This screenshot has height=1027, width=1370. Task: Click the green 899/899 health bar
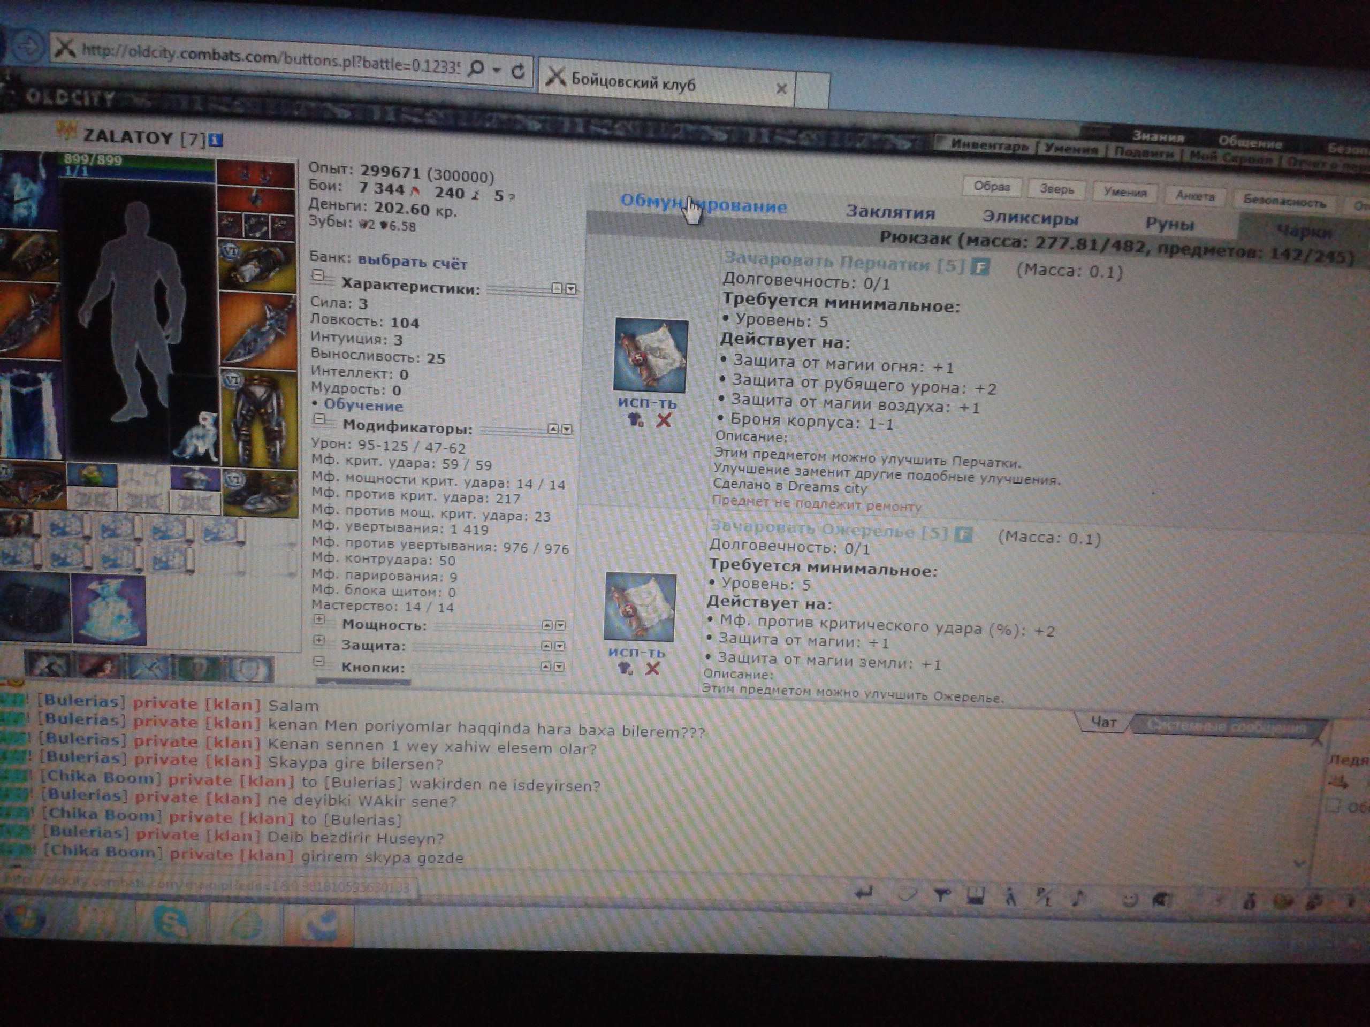tap(138, 161)
